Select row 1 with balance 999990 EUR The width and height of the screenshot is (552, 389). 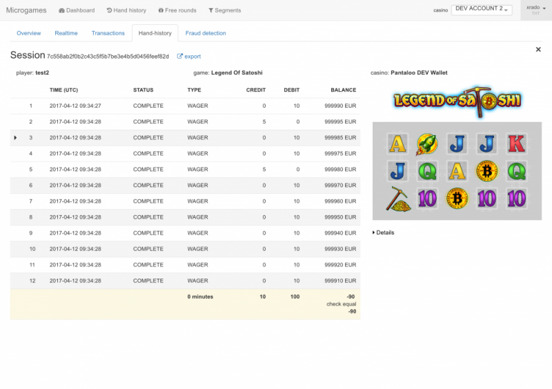[185, 106]
